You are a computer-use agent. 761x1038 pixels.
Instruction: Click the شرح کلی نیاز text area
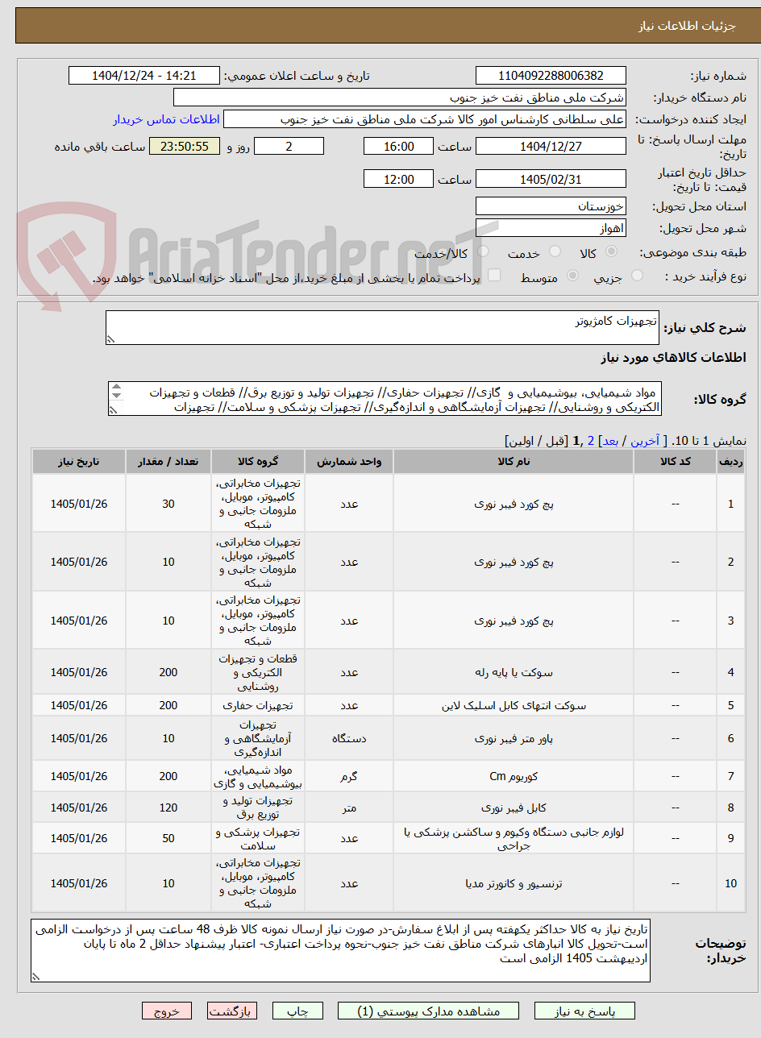pos(382,328)
